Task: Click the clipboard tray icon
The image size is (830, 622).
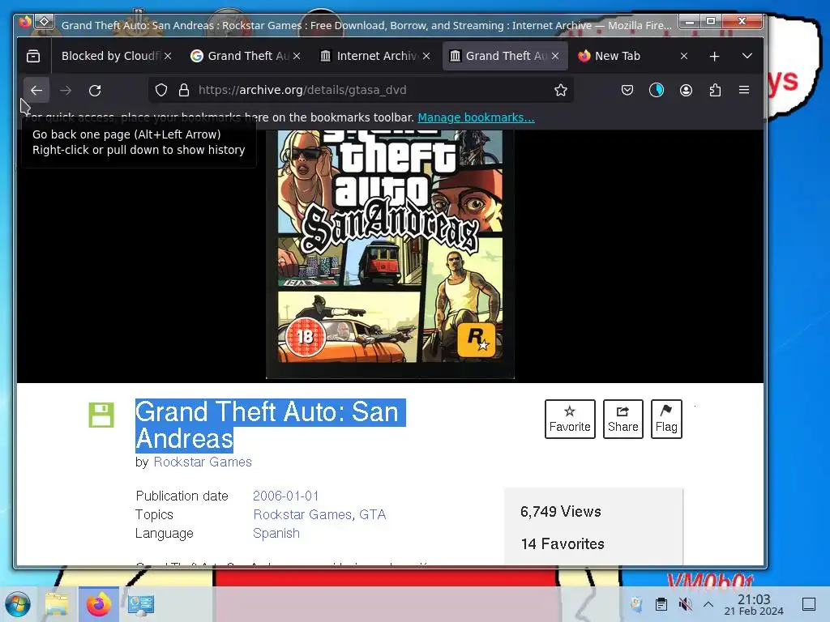Action: pyautogui.click(x=661, y=604)
